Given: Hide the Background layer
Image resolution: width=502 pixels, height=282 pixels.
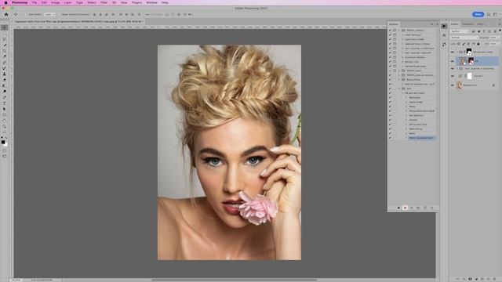Looking at the screenshot, I should (x=453, y=85).
